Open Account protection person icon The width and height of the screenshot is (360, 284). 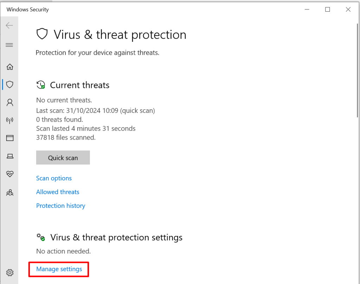point(10,102)
